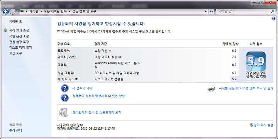278x139 pixels.
Task: Expand the arrow after 제어판 breadcrumb
Action: pos(41,12)
